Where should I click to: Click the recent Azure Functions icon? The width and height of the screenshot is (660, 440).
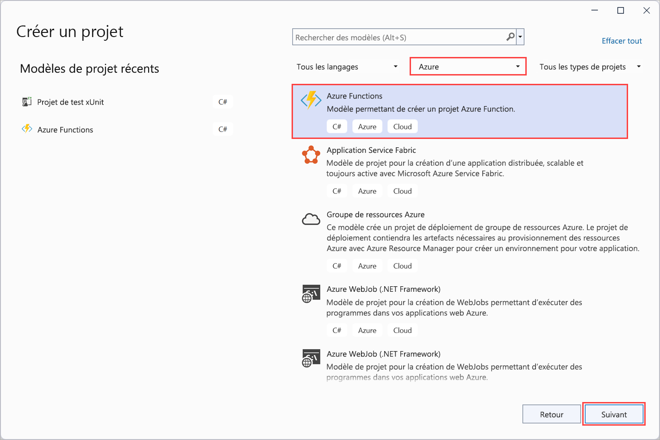27,129
